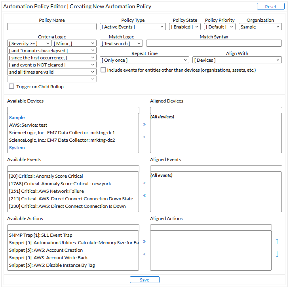Check Include events for entities other than devices
This screenshot has width=289, height=287.
tap(103, 70)
